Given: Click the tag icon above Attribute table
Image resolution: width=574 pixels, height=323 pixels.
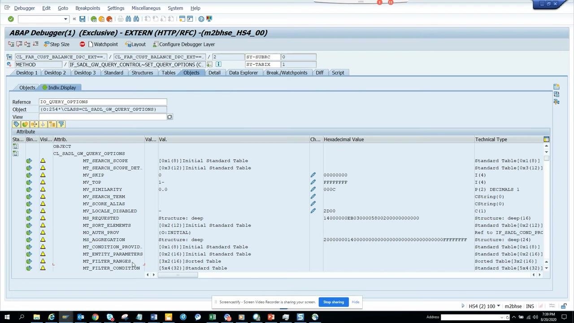Looking at the screenshot, I should (16, 124).
